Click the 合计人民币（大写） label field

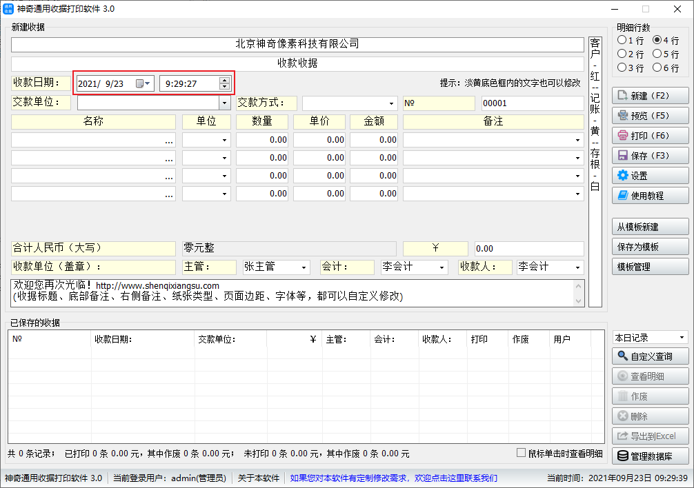pos(93,248)
